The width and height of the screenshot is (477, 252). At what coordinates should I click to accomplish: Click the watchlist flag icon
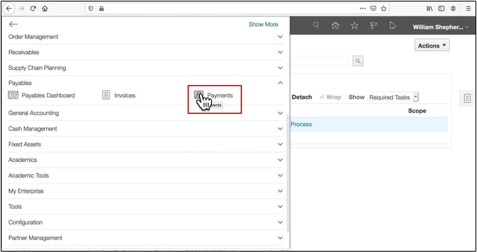click(x=374, y=25)
